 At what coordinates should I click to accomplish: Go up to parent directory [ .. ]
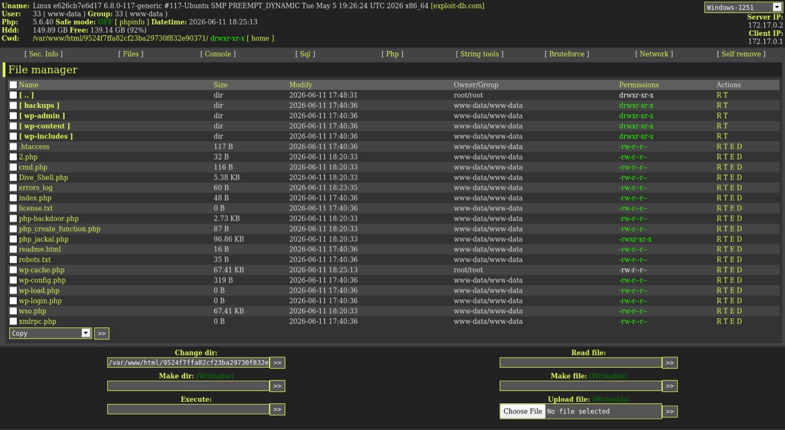[26, 96]
